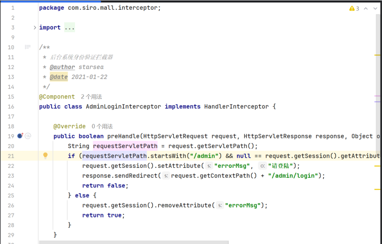
Task: Toggle rendered doc comment icon on line 10
Action: click(x=28, y=47)
